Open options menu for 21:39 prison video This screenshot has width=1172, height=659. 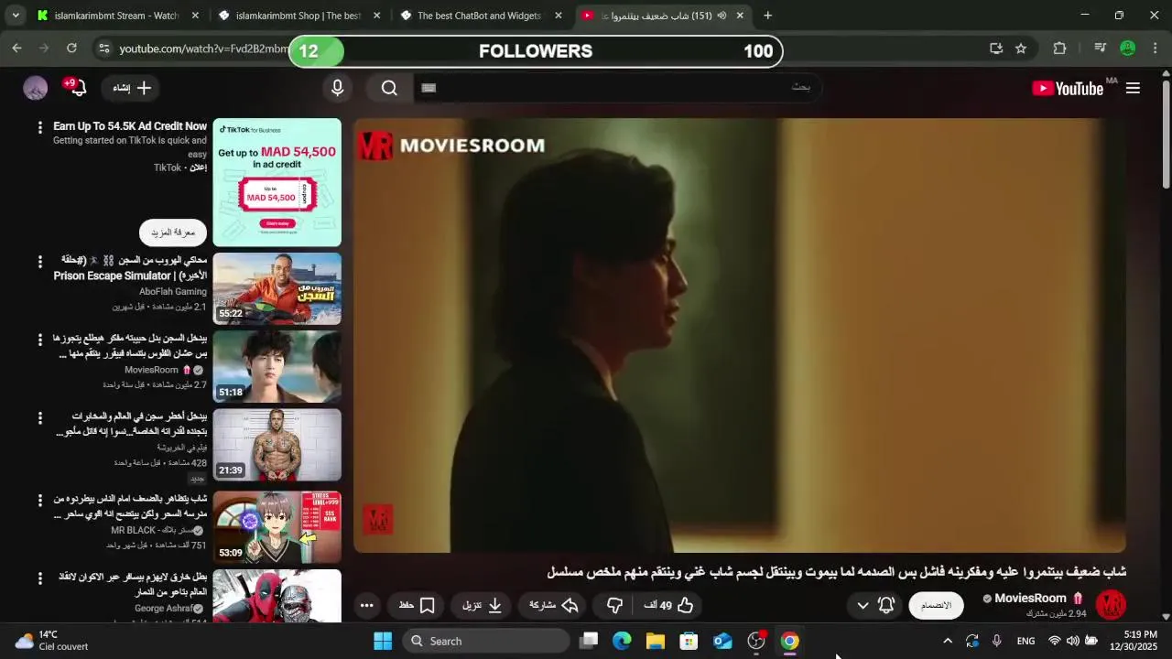(39, 418)
